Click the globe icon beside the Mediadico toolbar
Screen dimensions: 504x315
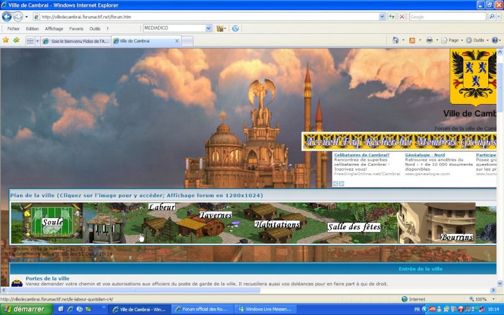pos(235,28)
